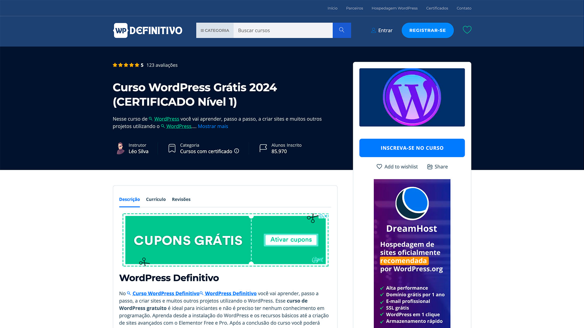Open Parceiros in top menu
The image size is (584, 328).
click(354, 8)
